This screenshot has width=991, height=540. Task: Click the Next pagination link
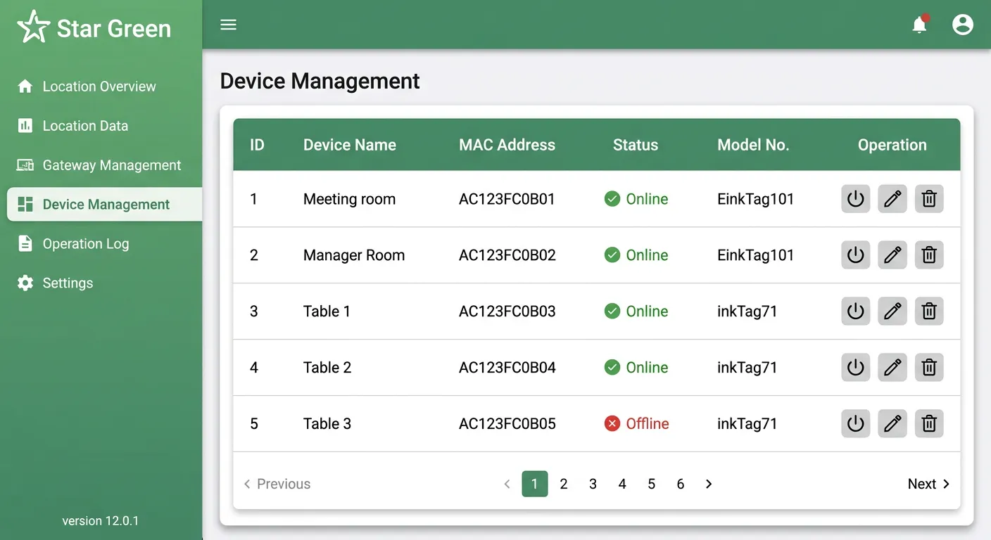pos(929,484)
